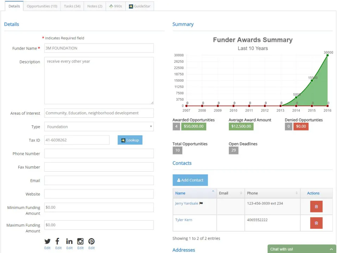Click the Twitter icon above Edit
338x253 pixels.
(x=47, y=241)
